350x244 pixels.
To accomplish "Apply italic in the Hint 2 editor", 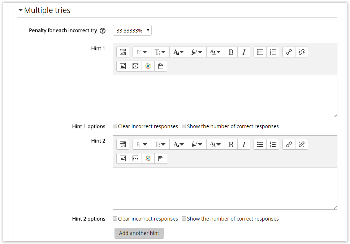I will pyautogui.click(x=244, y=144).
